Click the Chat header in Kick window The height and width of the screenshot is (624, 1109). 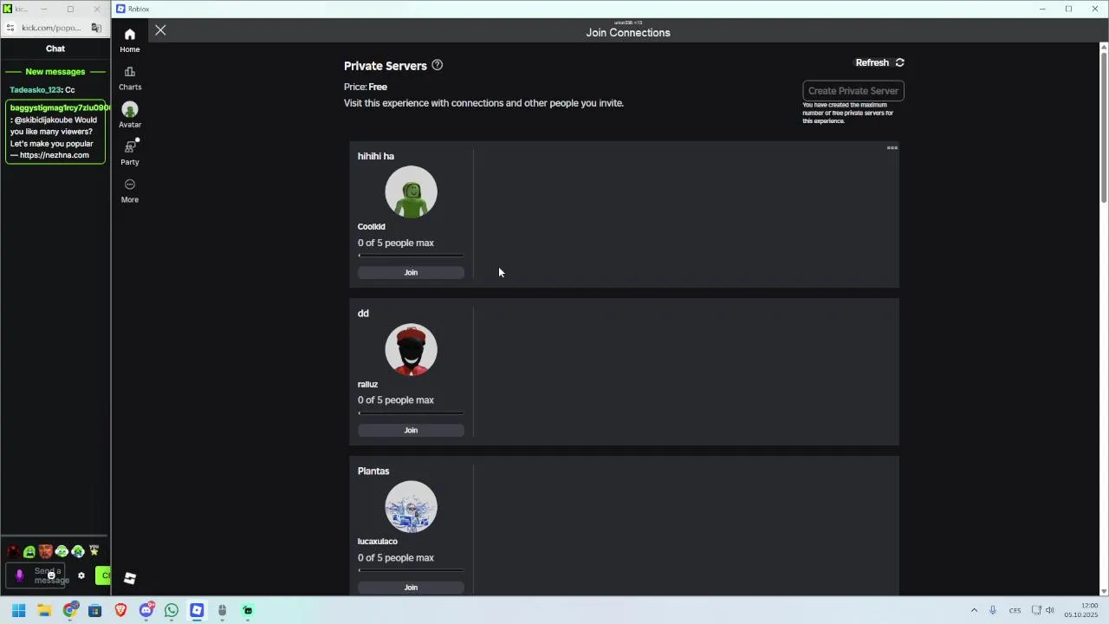coord(55,49)
